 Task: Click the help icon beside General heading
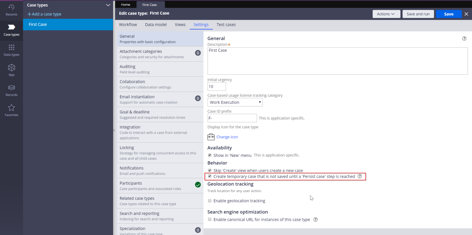pos(464,39)
